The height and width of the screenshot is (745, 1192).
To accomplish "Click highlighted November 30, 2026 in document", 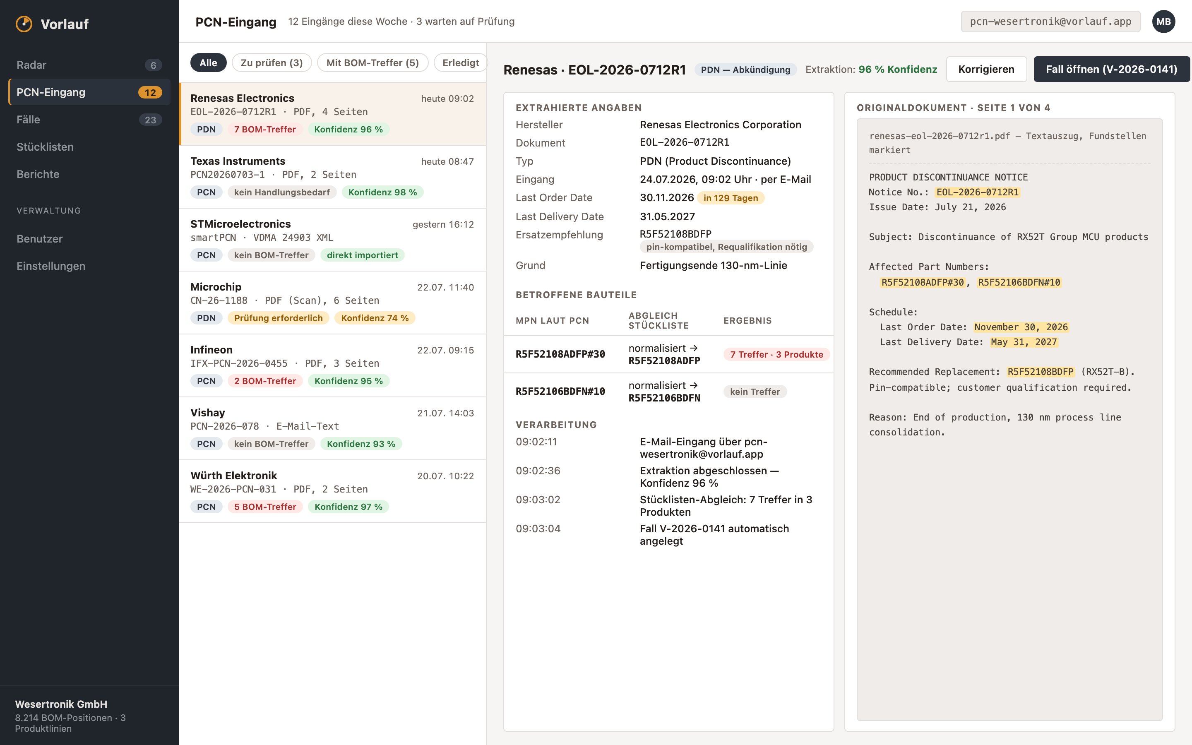I will (1021, 327).
